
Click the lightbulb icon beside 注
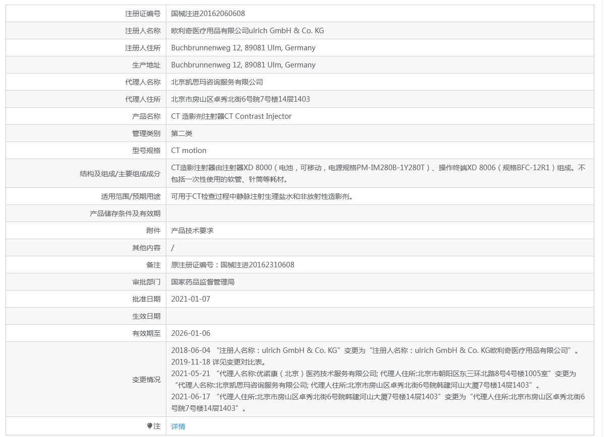click(150, 426)
